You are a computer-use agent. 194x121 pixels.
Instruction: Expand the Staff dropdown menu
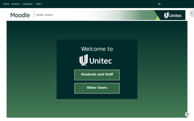pyautogui.click(x=39, y=4)
